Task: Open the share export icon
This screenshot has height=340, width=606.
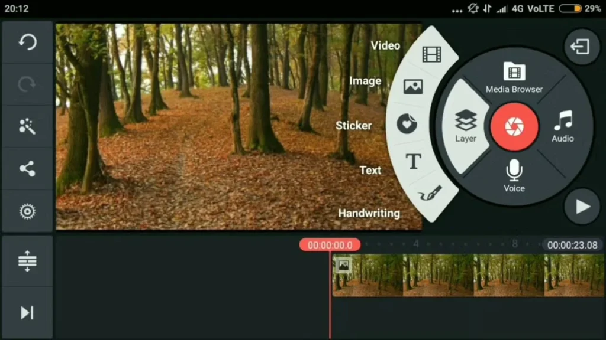Action: click(x=27, y=169)
